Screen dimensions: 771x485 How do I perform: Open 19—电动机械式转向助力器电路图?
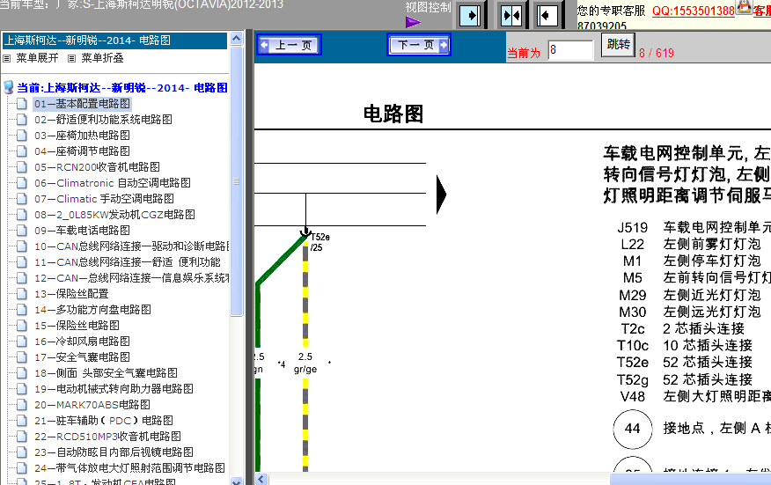[114, 388]
